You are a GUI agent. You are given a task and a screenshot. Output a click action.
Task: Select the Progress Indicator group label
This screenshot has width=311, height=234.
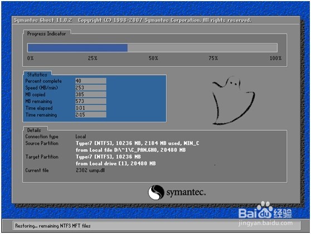[x=46, y=34]
